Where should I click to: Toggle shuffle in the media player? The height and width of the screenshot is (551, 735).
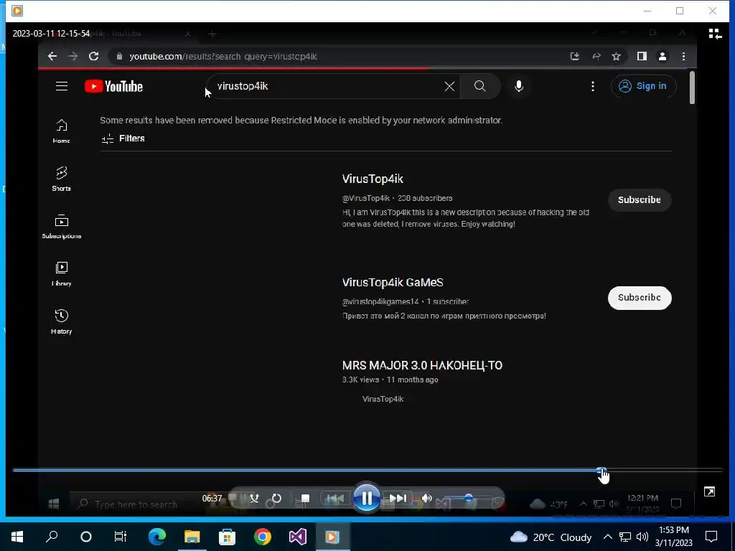click(x=255, y=498)
